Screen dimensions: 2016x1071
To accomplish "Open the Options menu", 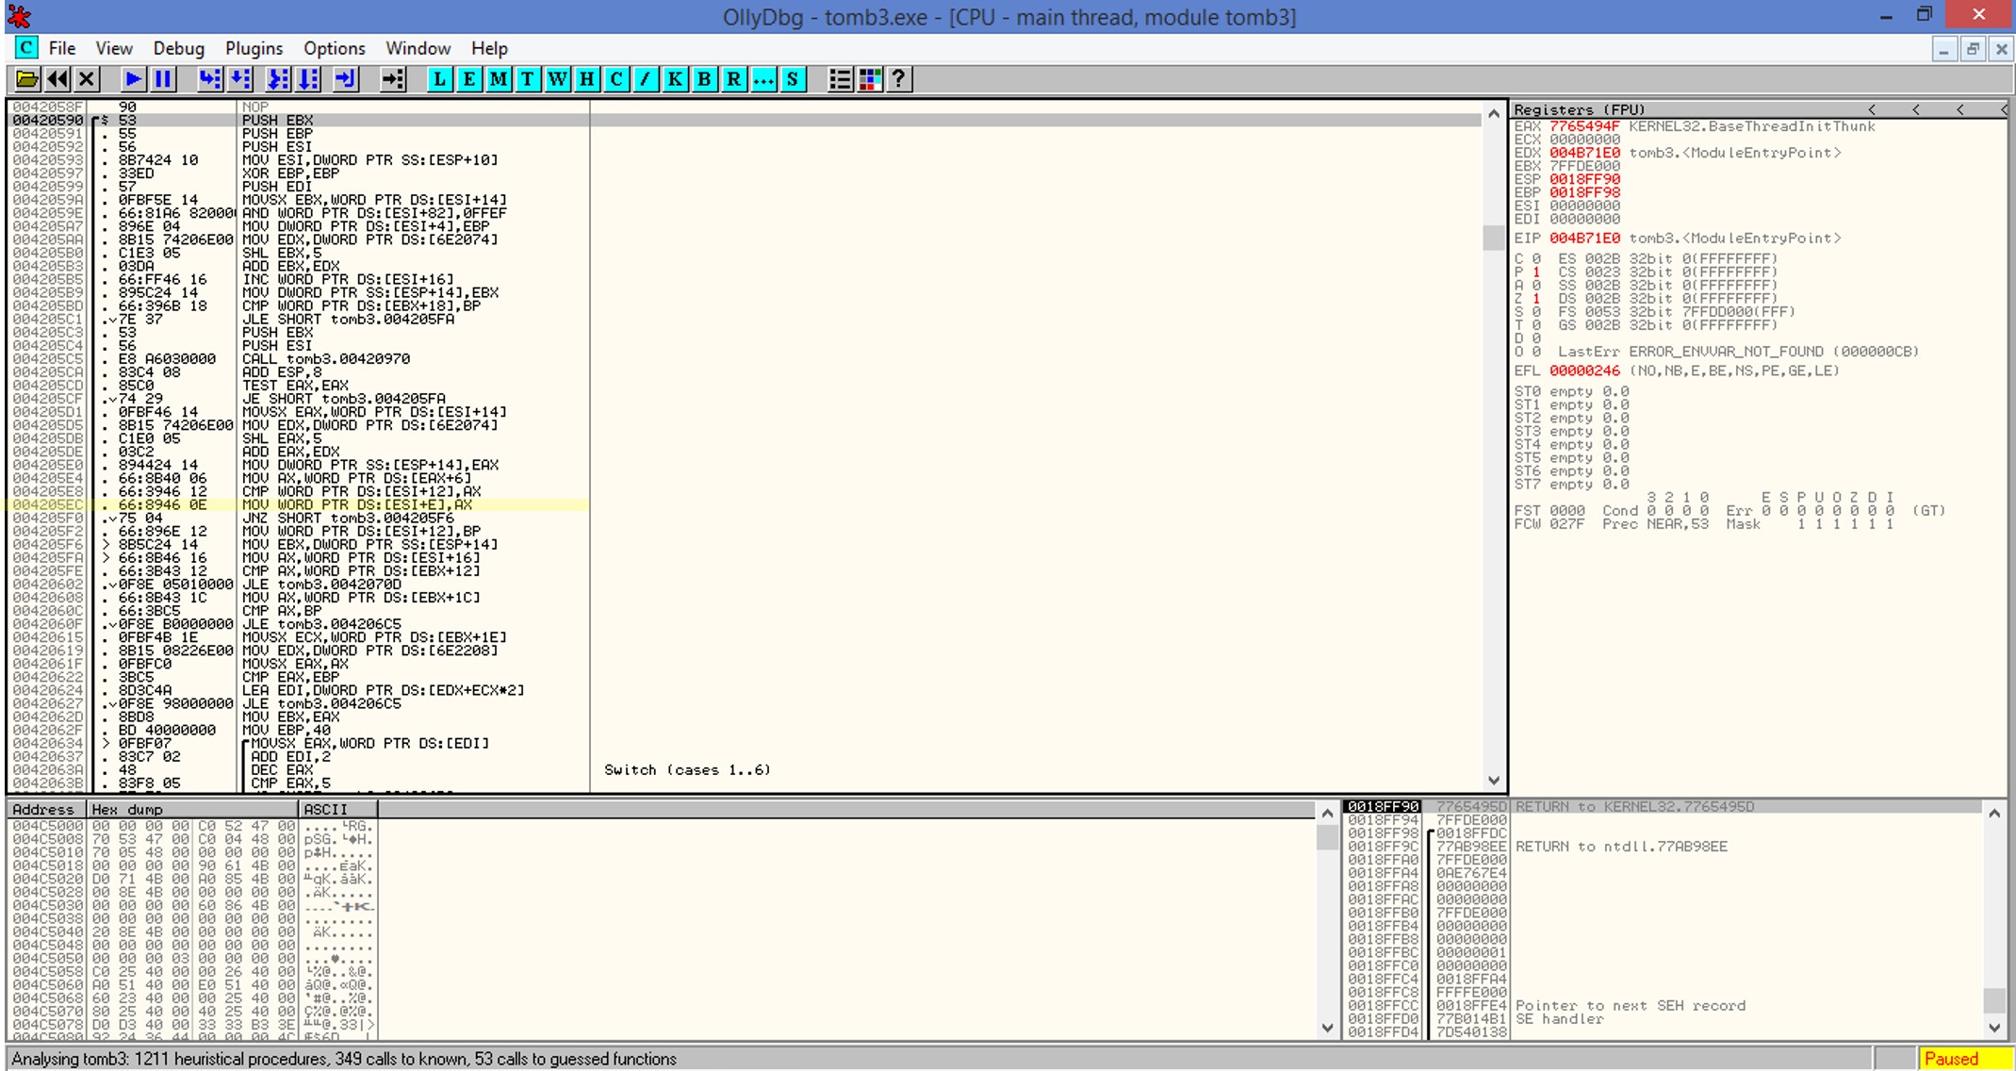I will click(335, 48).
